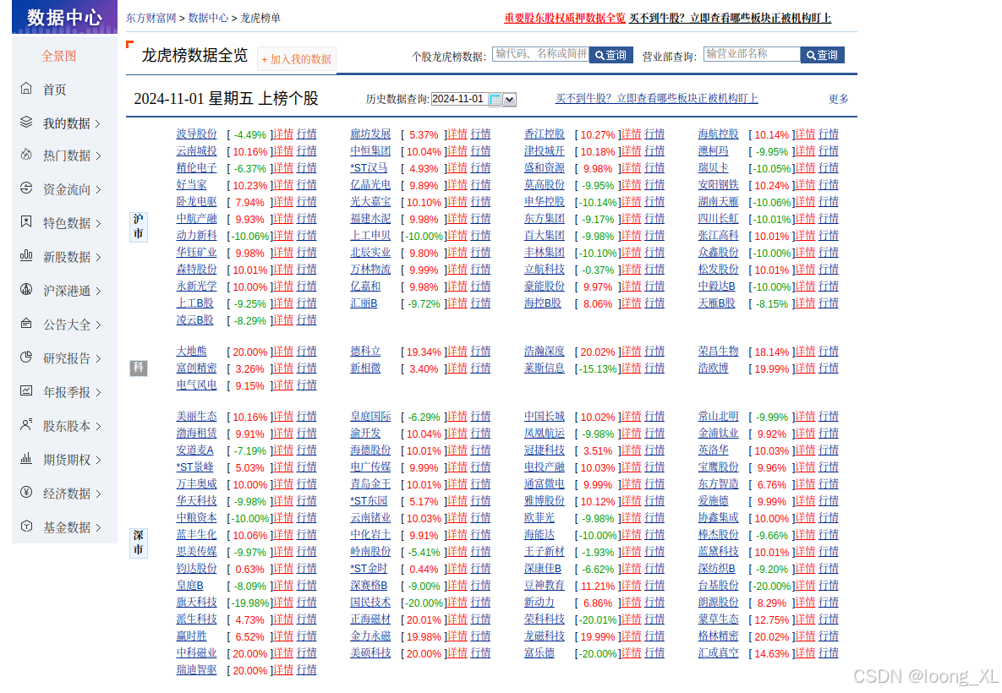1002x693 pixels.
Task: Click the 深市 market badge
Action: click(x=139, y=543)
